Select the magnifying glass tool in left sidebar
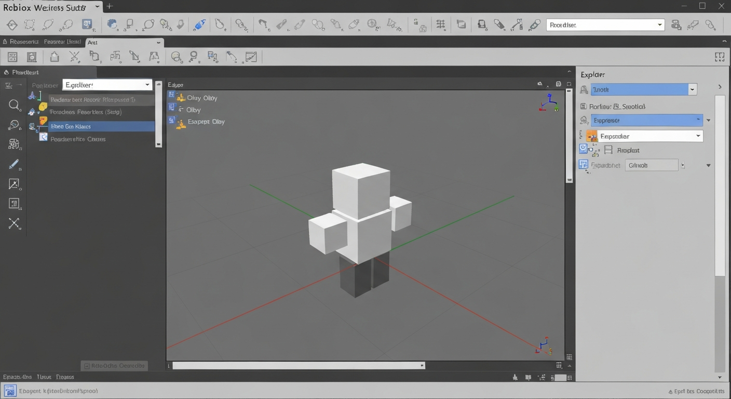 point(14,105)
